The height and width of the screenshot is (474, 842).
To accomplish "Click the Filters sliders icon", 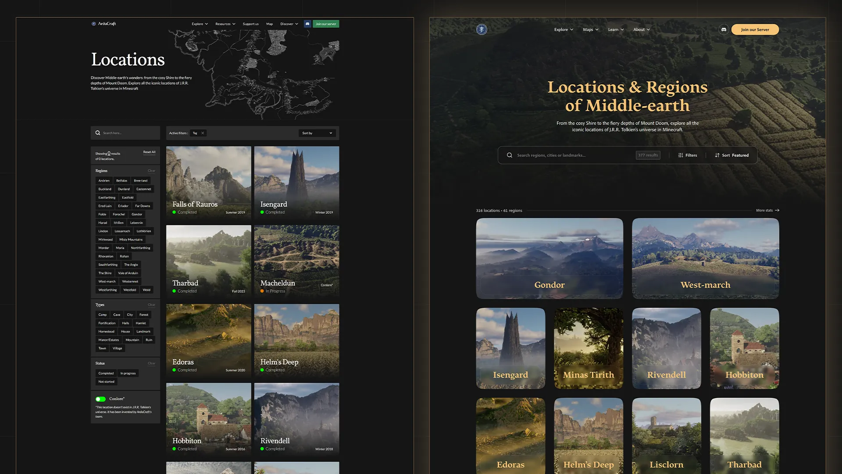I will tap(681, 155).
